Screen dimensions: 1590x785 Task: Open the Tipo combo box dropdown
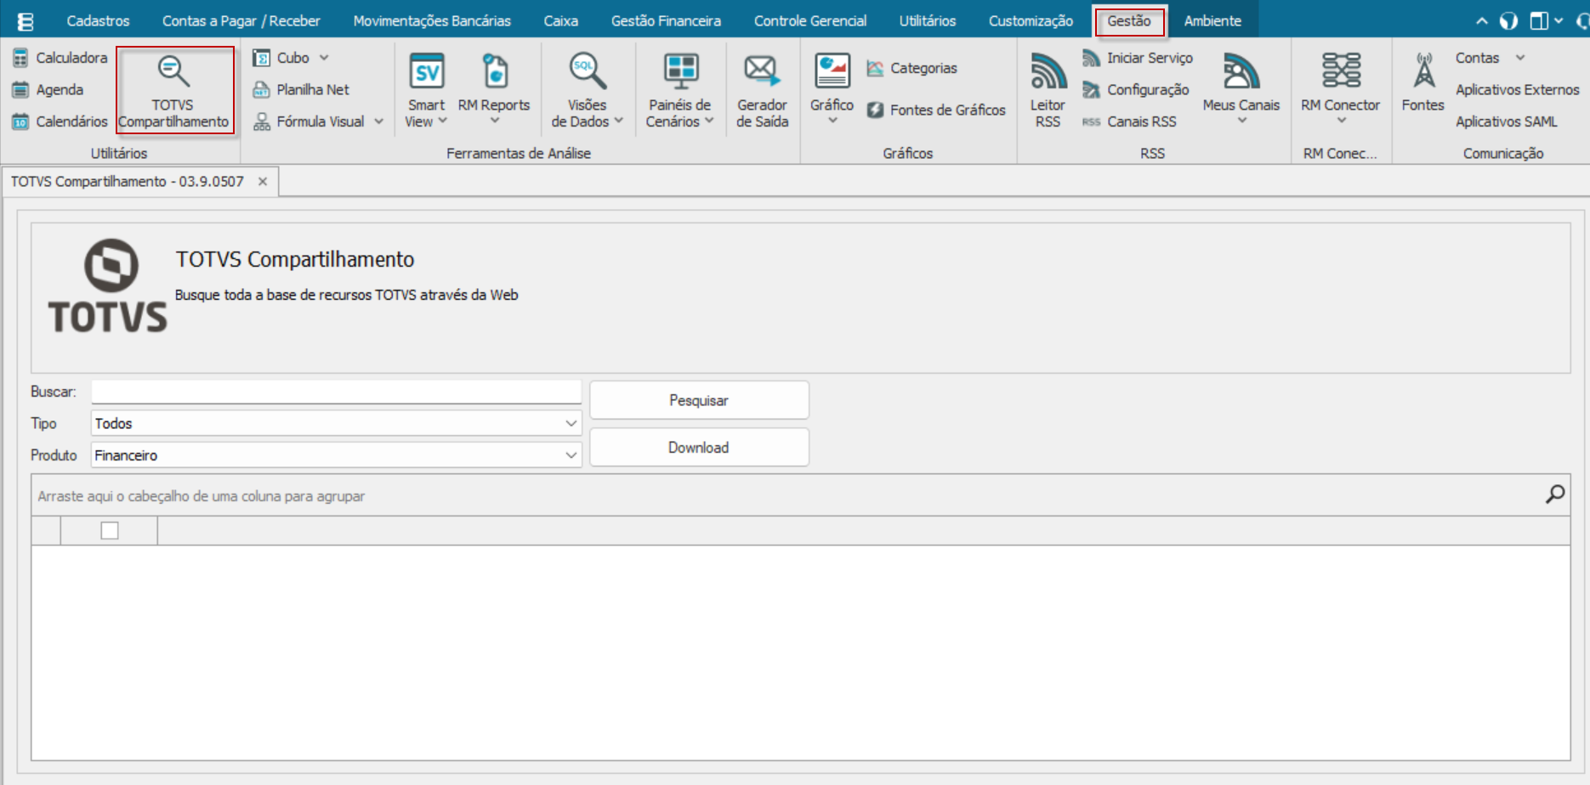571,423
